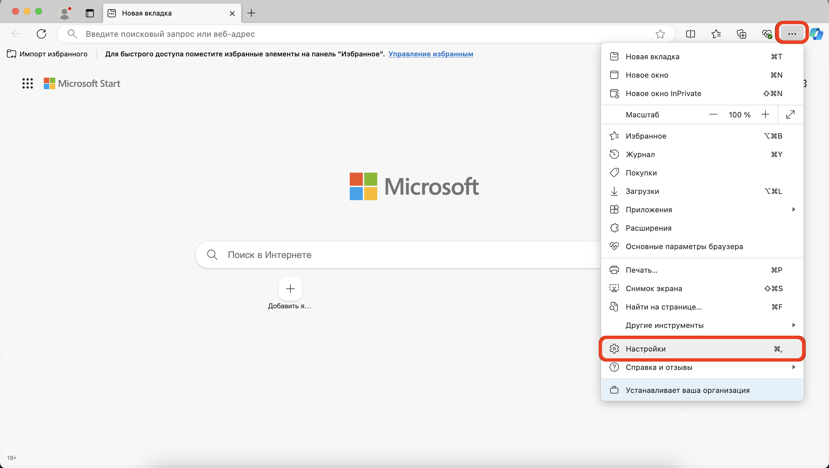Click the Microsoft Start logo

[82, 83]
